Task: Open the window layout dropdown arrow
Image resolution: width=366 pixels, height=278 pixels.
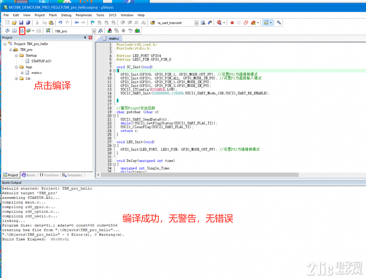Action: (271, 23)
